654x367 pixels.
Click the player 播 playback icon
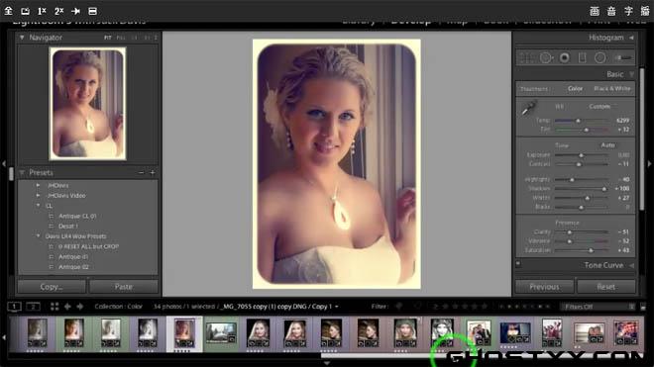click(x=645, y=11)
